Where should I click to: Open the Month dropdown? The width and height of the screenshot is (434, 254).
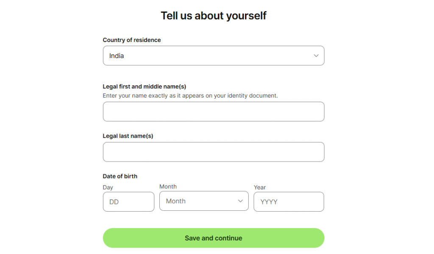coord(204,201)
